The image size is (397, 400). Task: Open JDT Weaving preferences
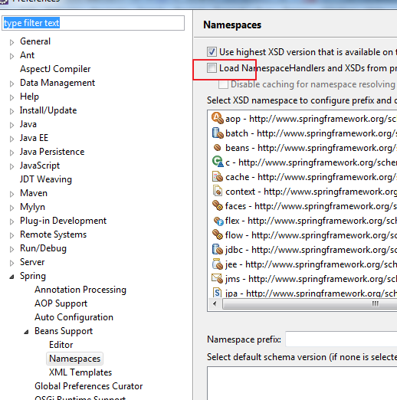(46, 179)
